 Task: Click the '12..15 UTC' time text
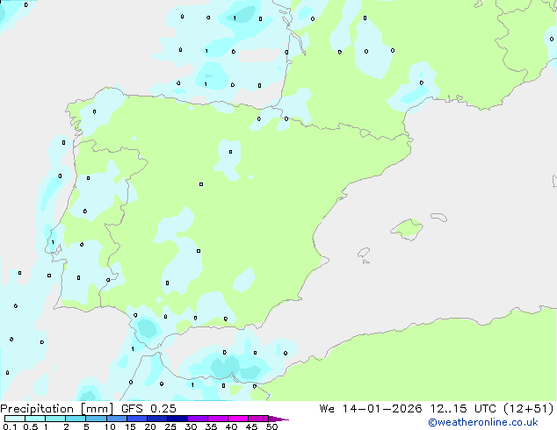[x=463, y=409]
